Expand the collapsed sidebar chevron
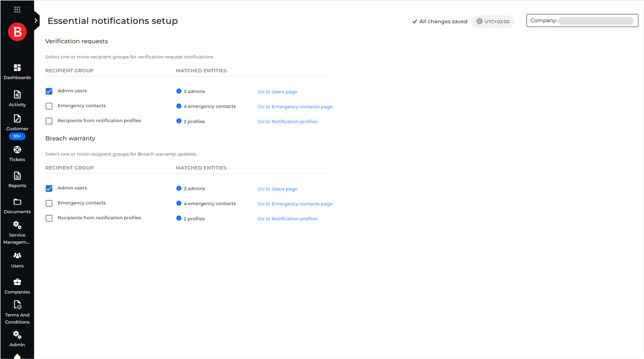 (x=36, y=20)
